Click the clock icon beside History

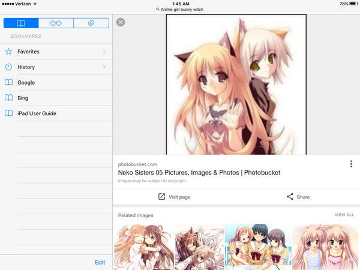click(x=8, y=67)
